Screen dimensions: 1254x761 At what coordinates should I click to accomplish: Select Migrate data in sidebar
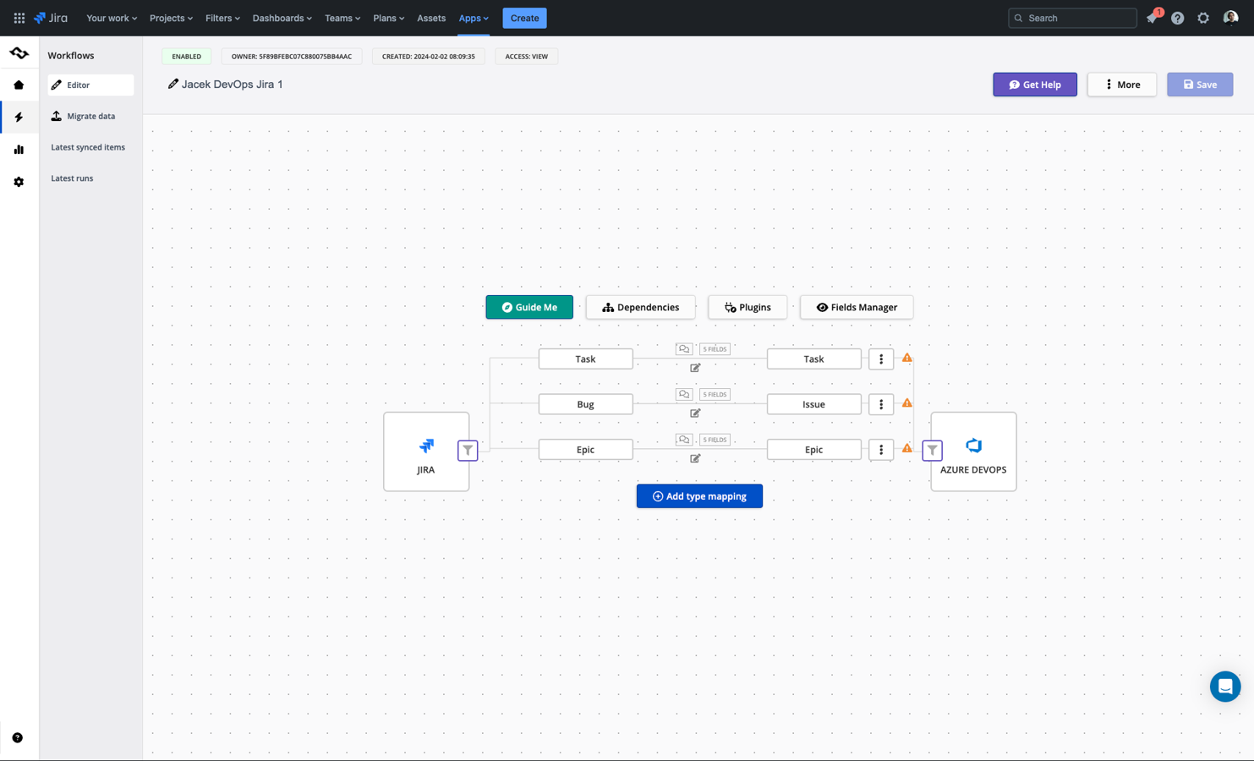[x=90, y=116]
